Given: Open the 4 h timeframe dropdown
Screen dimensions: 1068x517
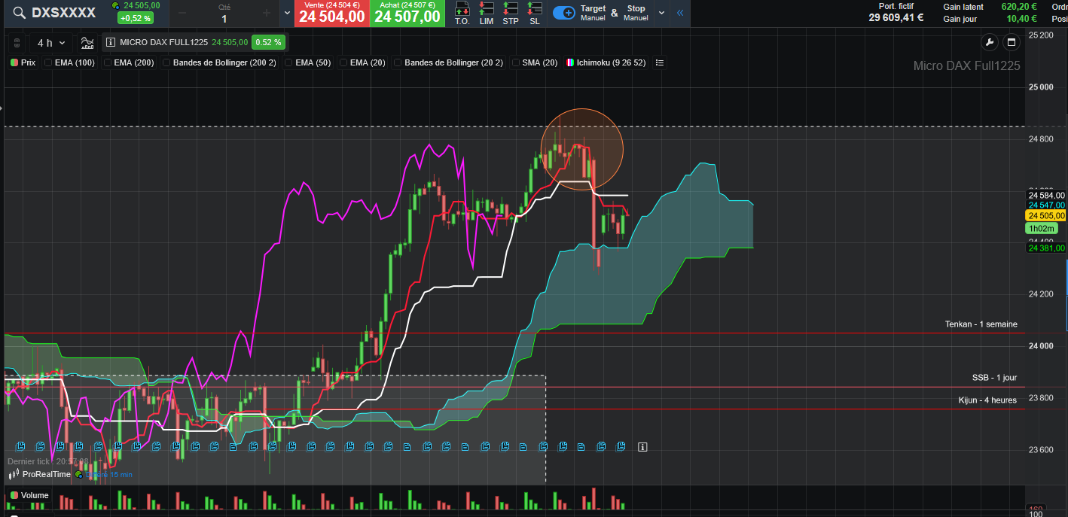Looking at the screenshot, I should click(51, 43).
